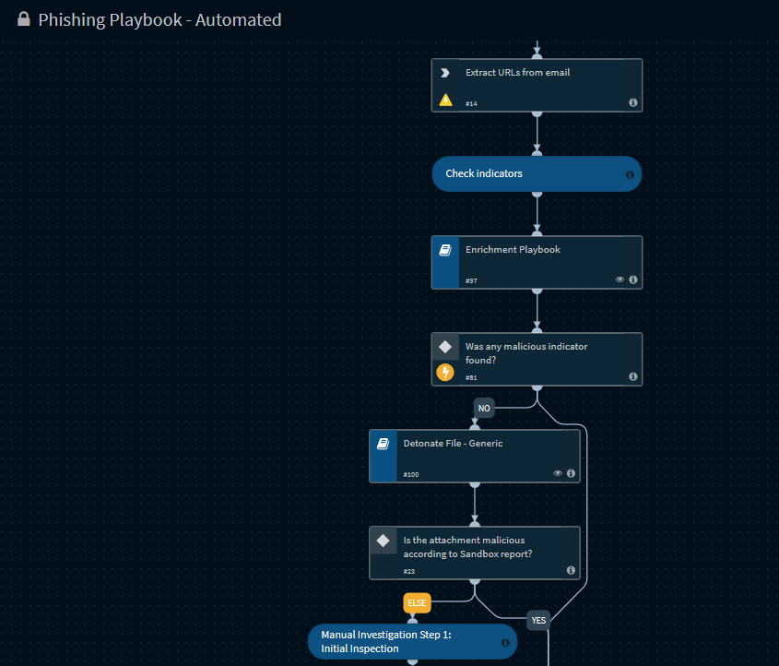Select the Check indicators section header
The height and width of the screenshot is (666, 779).
pyautogui.click(x=537, y=174)
